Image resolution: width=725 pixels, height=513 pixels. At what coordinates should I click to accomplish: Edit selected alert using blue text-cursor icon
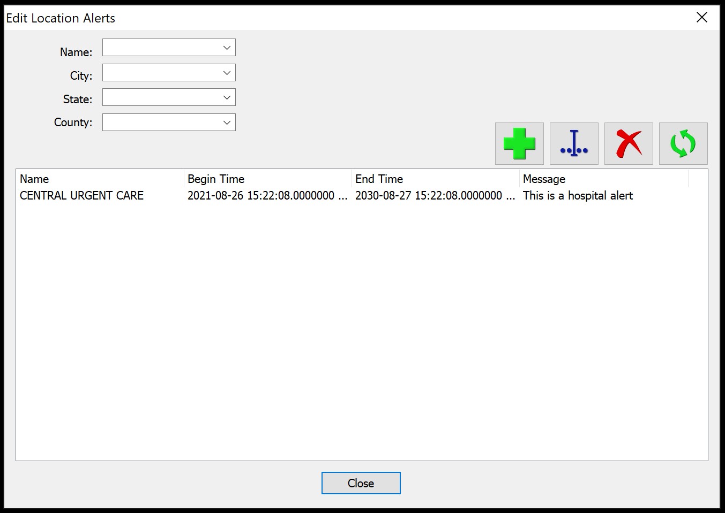tap(574, 143)
